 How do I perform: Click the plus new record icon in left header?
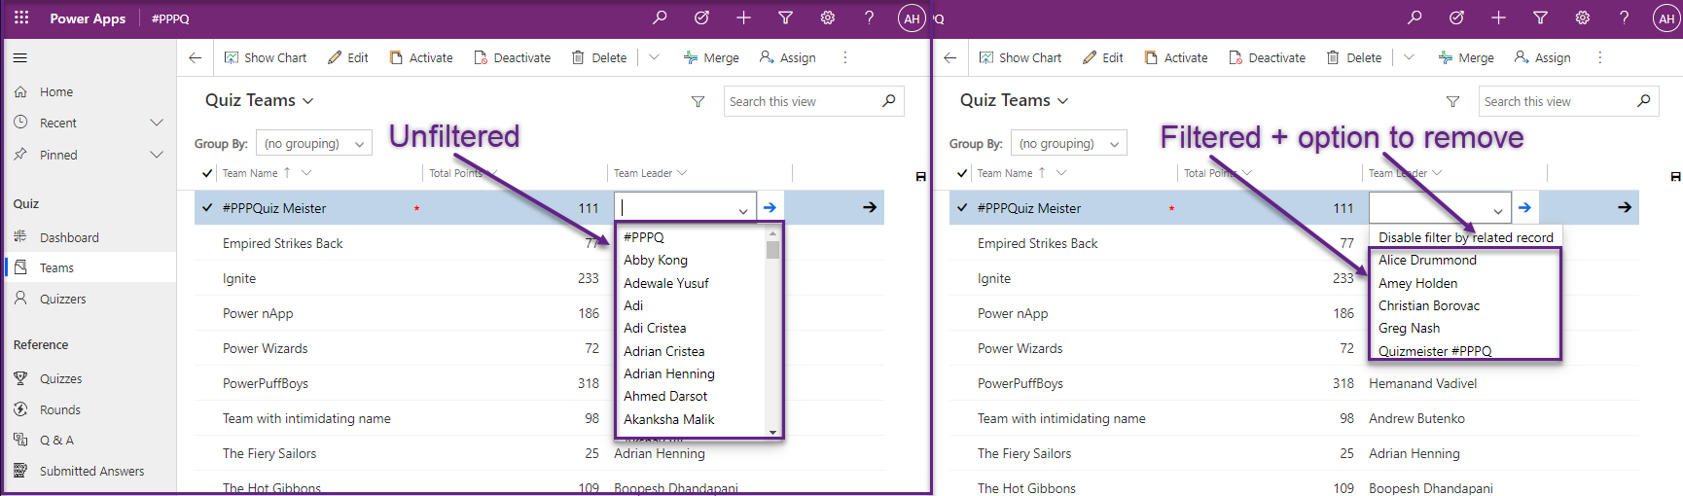(743, 18)
